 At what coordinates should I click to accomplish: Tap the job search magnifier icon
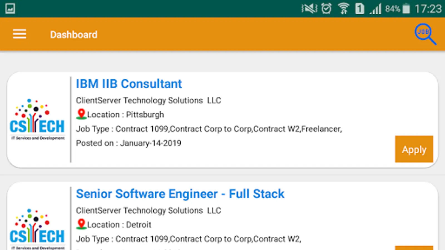click(x=425, y=34)
